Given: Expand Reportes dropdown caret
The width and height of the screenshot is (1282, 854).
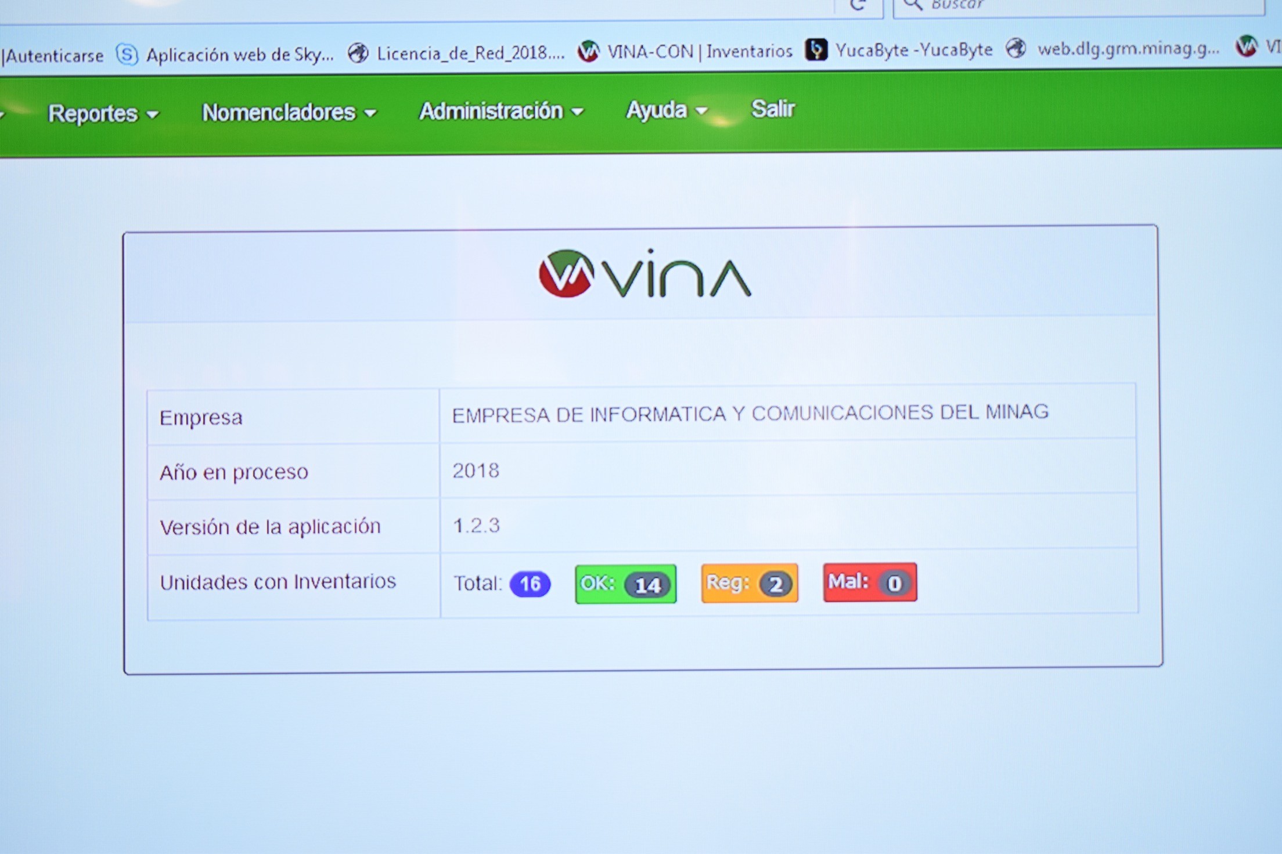Looking at the screenshot, I should click(x=153, y=115).
